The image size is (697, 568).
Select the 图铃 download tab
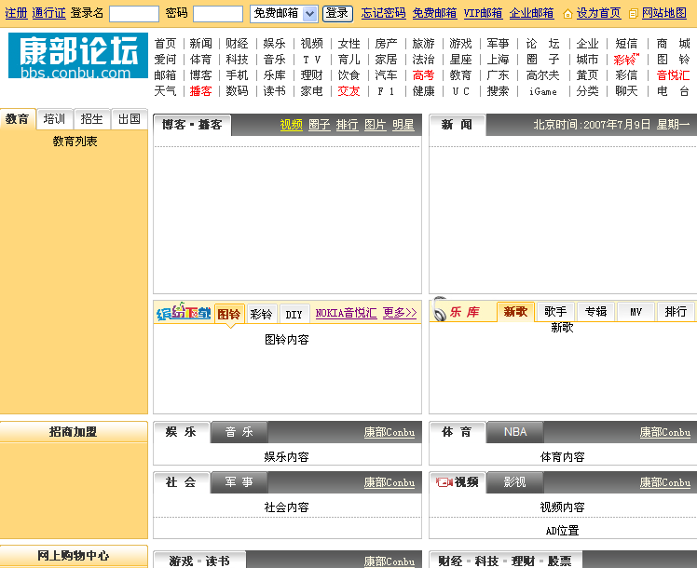click(229, 314)
